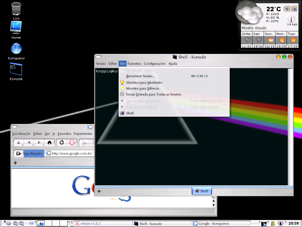Reload the page in Konqueror
The image size is (302, 227).
(62, 143)
